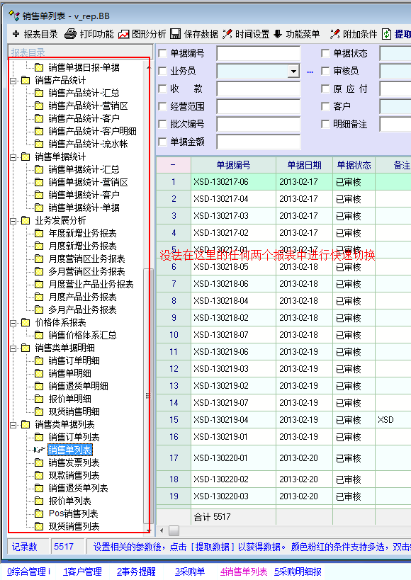The image size is (411, 580).
Task: Tick the 收款 checkbox
Action: click(x=162, y=89)
